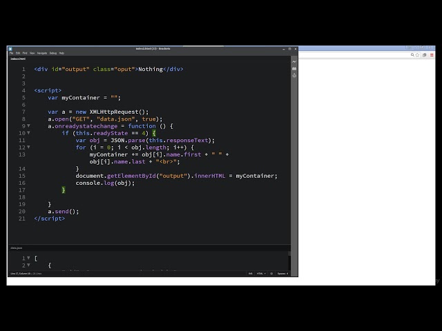442x331 pixels.
Task: Click "innerHTML" on line 15
Action: (210, 176)
